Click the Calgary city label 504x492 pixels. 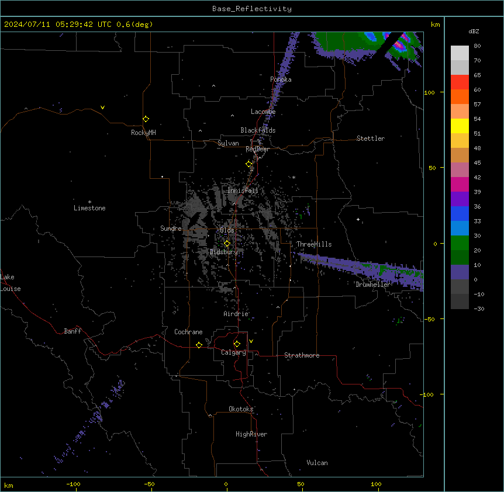pyautogui.click(x=233, y=352)
